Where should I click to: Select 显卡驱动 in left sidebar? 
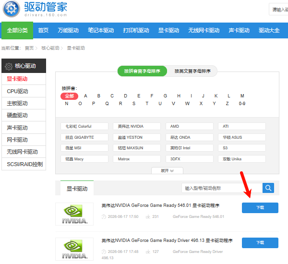point(24,79)
